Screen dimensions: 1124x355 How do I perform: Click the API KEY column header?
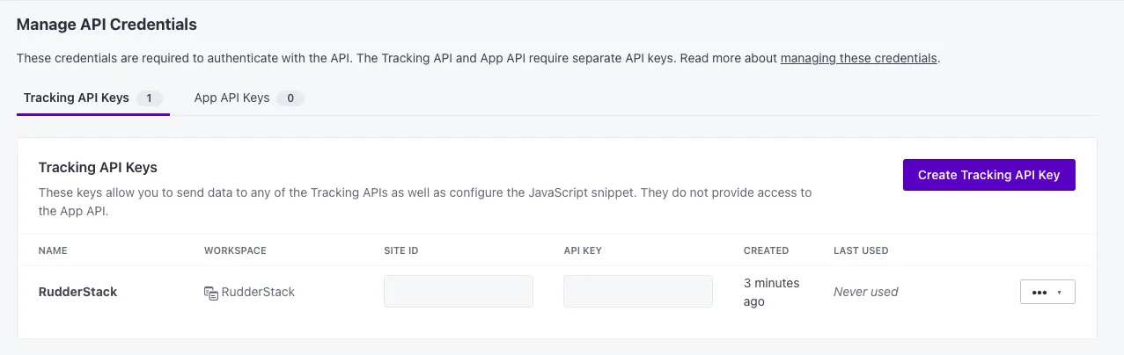(583, 250)
